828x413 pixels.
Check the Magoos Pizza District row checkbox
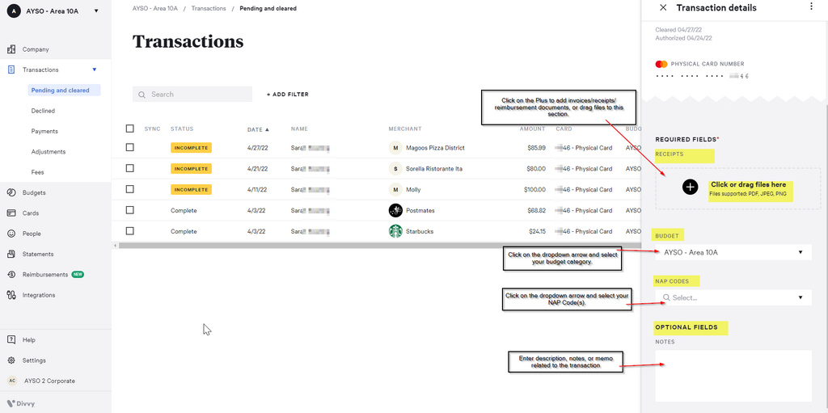[129, 148]
